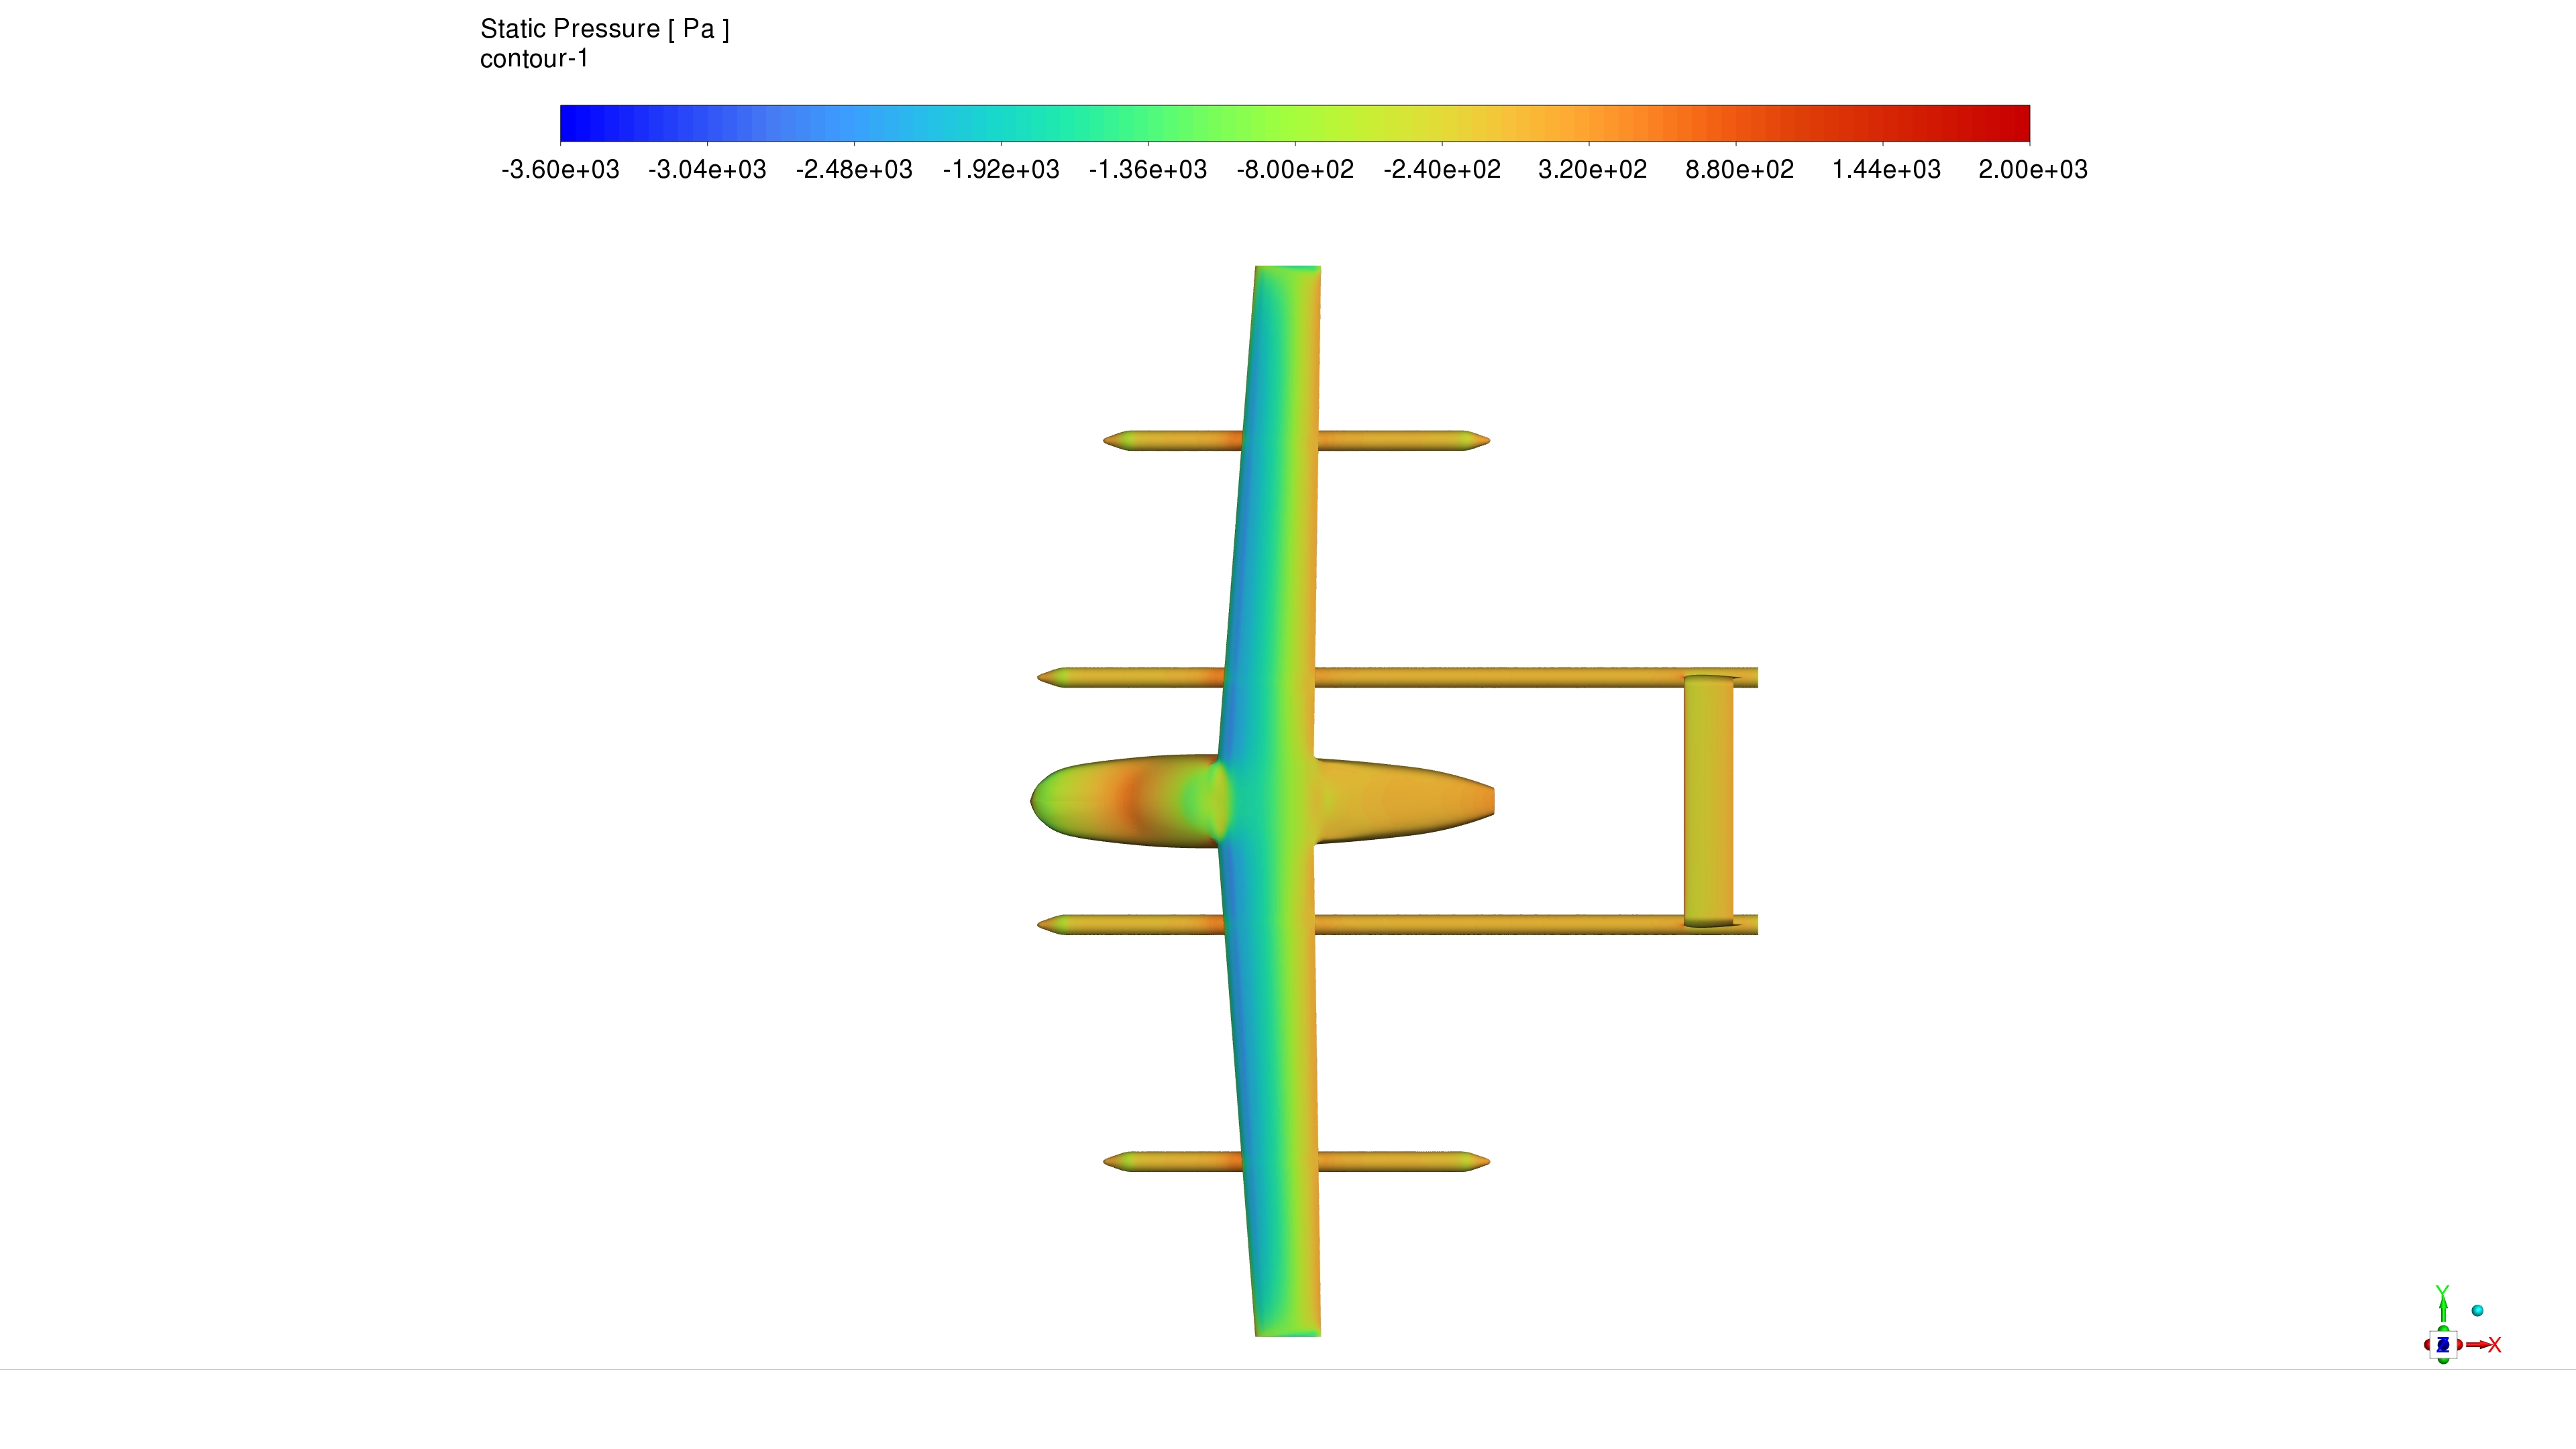Screen dimensions: 2576x1449
Task: Click the -1.92e+03 legend value
Action: coord(1001,170)
